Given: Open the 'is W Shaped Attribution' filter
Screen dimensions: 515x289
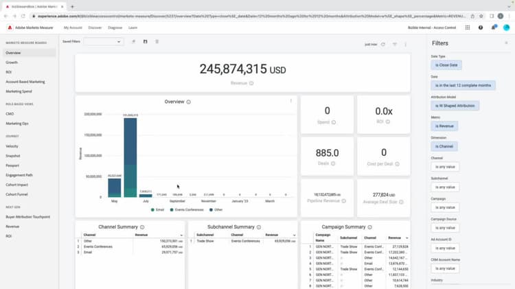Looking at the screenshot, I should pyautogui.click(x=455, y=106).
